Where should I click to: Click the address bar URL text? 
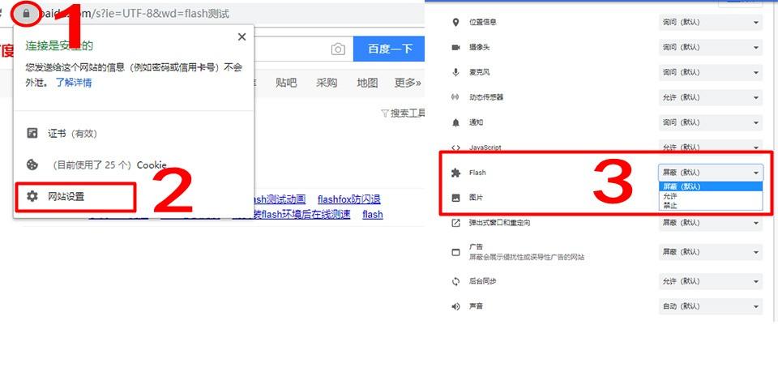click(162, 14)
